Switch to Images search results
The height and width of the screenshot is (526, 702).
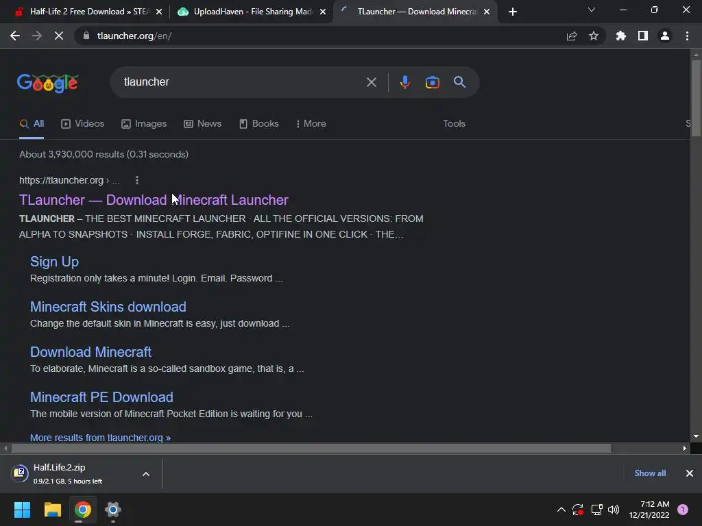pos(144,124)
